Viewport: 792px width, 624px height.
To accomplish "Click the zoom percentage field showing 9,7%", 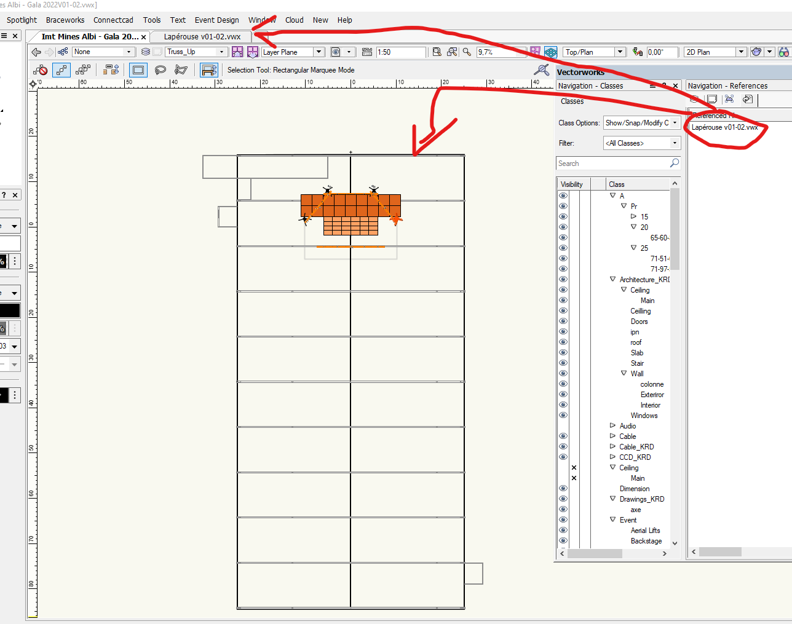I will pos(499,52).
